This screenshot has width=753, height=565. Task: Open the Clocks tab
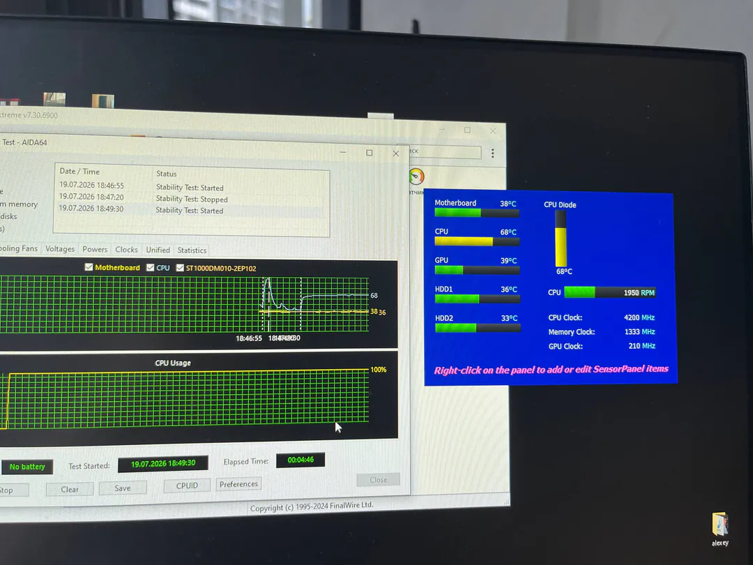click(x=126, y=249)
